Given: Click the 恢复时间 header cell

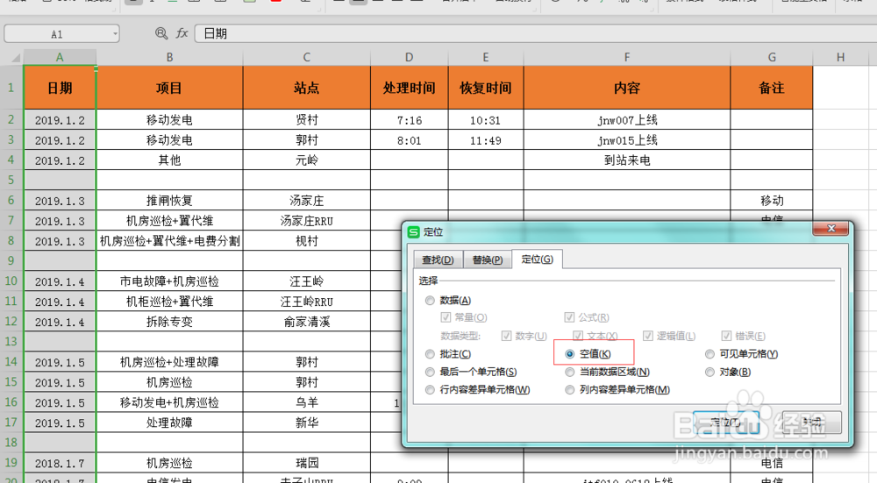Looking at the screenshot, I should (x=486, y=88).
